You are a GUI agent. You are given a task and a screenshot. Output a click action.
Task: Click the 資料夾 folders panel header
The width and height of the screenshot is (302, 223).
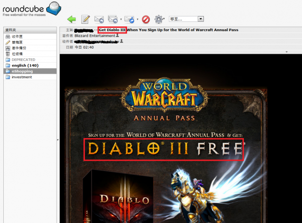point(30,30)
